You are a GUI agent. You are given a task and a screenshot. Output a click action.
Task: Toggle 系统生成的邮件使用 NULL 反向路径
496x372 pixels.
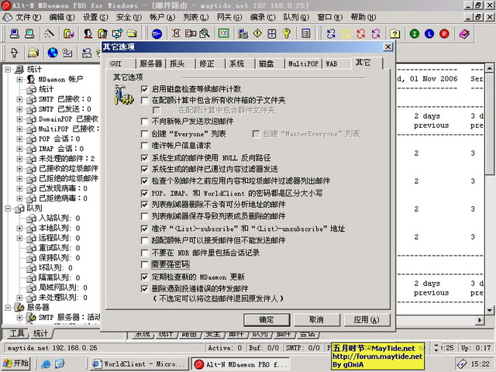145,158
